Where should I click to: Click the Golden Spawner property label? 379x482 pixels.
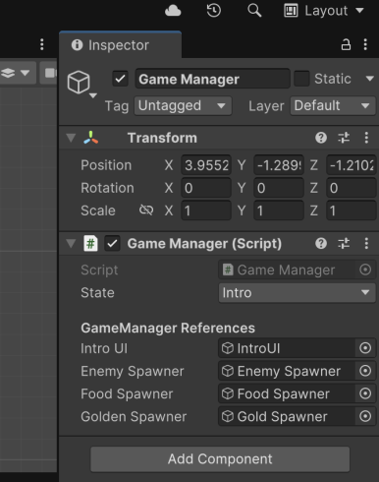pyautogui.click(x=134, y=416)
